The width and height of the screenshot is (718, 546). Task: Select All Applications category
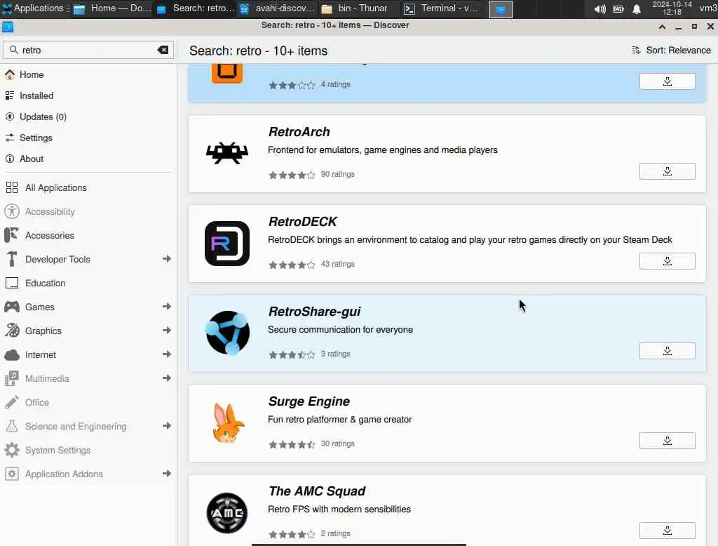pyautogui.click(x=88, y=187)
